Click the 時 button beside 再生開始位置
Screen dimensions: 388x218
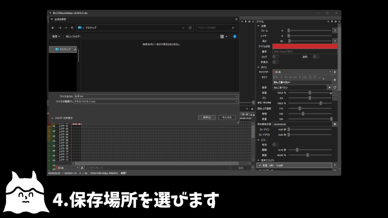tap(335, 124)
